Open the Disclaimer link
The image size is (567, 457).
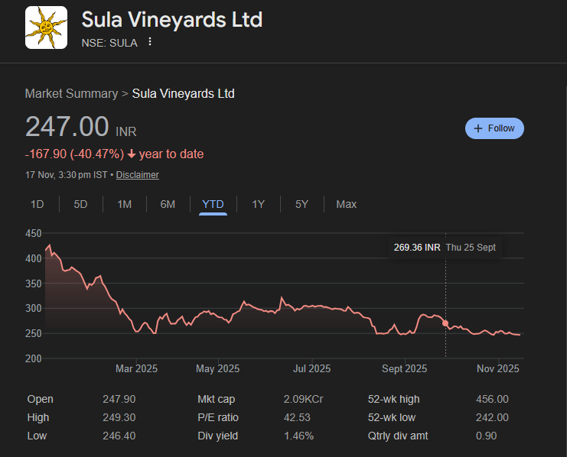tap(138, 175)
